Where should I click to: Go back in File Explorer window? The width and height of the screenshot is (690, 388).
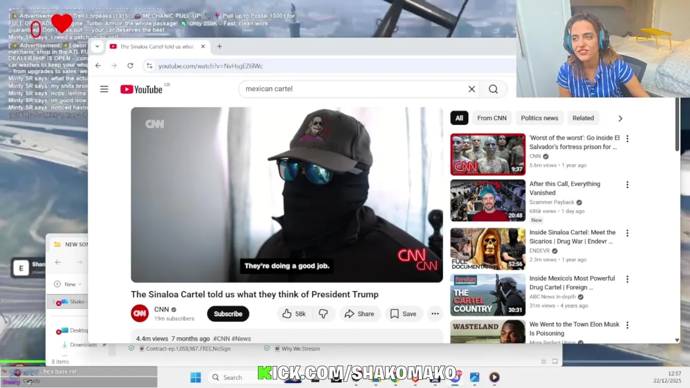point(58,262)
